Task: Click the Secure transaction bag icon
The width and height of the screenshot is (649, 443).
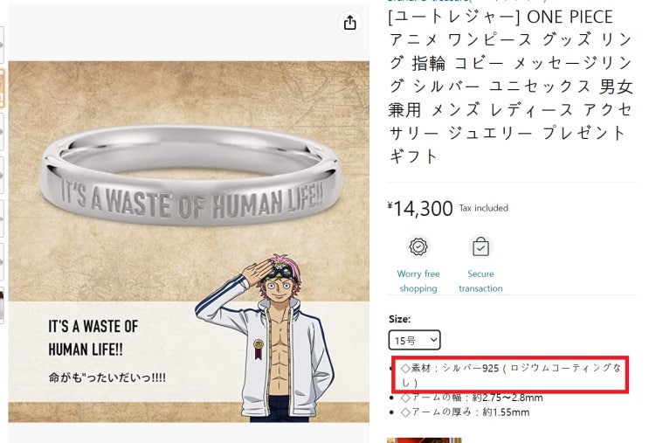Action: point(480,247)
